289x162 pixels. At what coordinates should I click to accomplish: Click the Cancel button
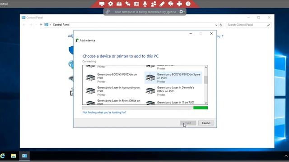[x=206, y=123]
